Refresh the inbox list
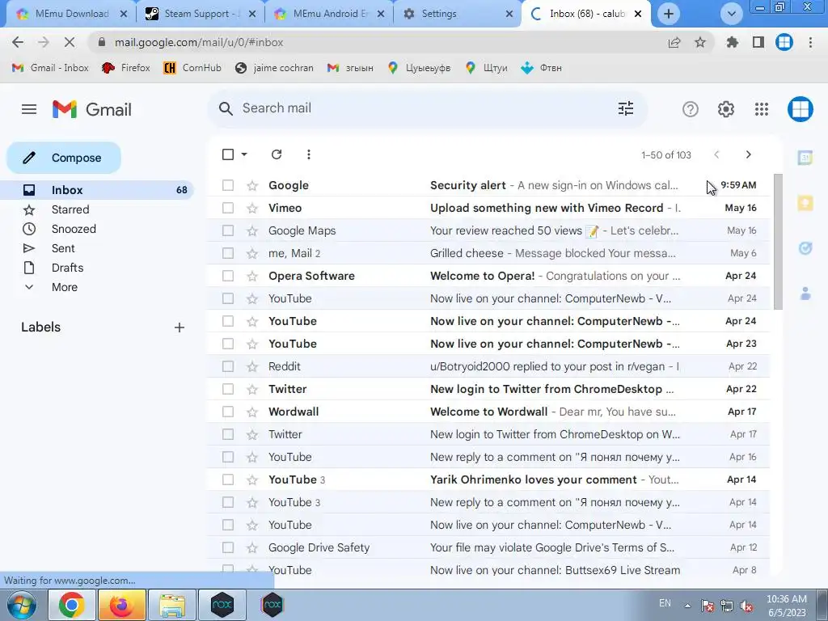Image resolution: width=828 pixels, height=621 pixels. point(277,154)
